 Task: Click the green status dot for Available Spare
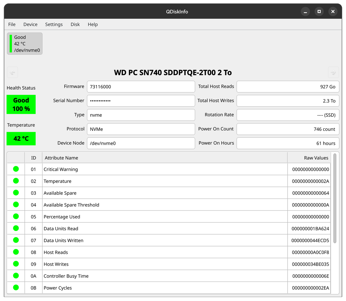[x=16, y=193]
